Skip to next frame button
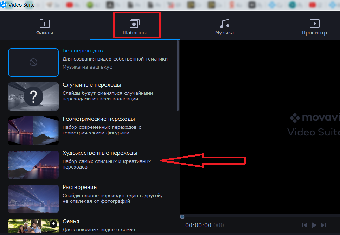 pos(323,225)
